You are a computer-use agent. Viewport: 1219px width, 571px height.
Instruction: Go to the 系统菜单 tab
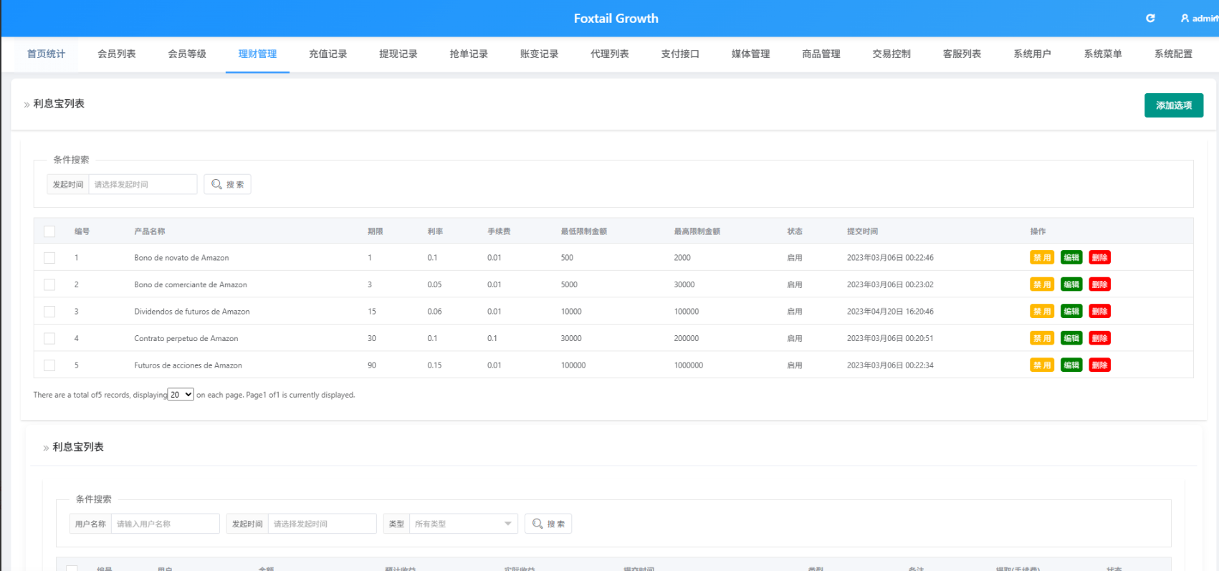pyautogui.click(x=1103, y=54)
